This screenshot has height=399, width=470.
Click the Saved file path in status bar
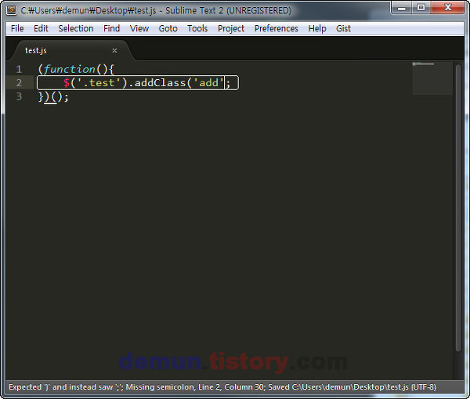352,387
